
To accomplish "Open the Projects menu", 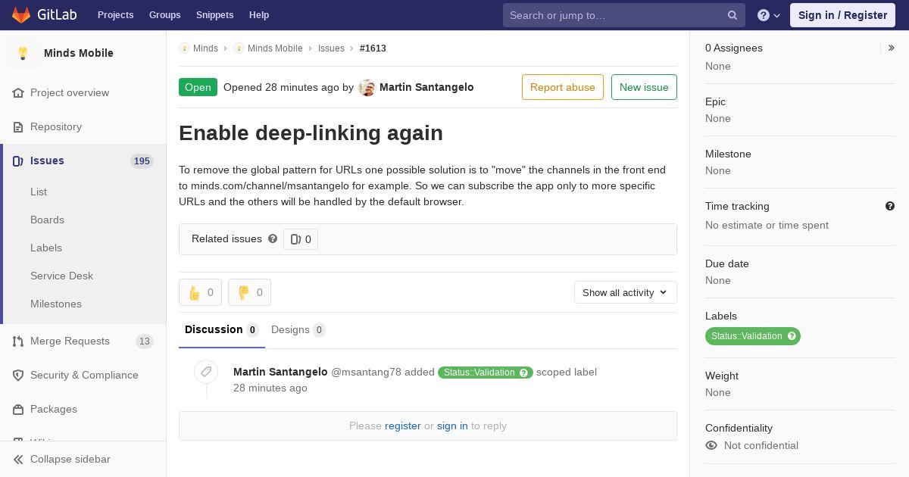I will coord(115,15).
